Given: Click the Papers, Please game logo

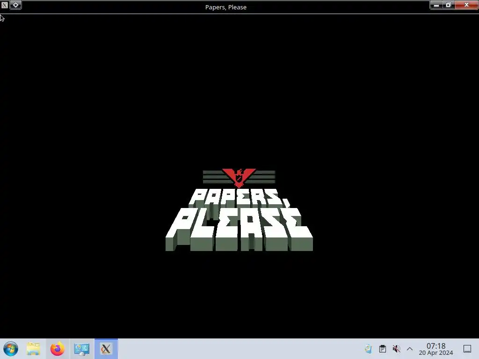Looking at the screenshot, I should tap(239, 210).
